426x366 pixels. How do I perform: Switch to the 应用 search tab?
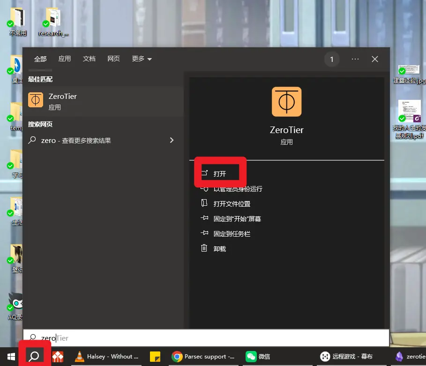65,59
